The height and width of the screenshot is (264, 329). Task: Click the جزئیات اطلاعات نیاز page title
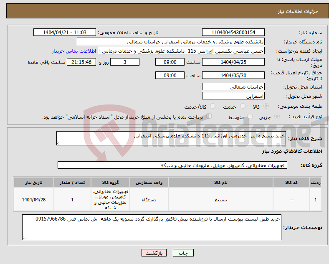[x=298, y=11]
